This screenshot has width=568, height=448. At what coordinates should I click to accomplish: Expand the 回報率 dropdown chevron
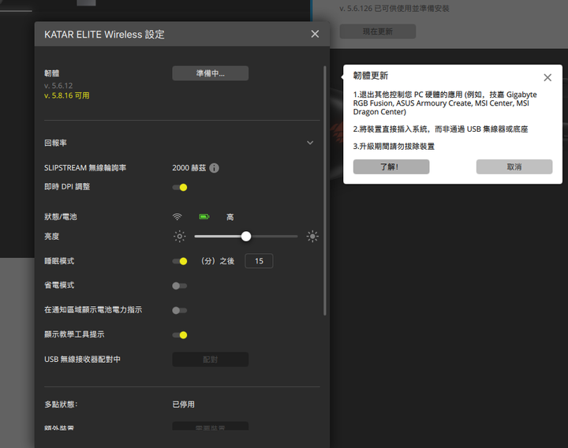310,143
